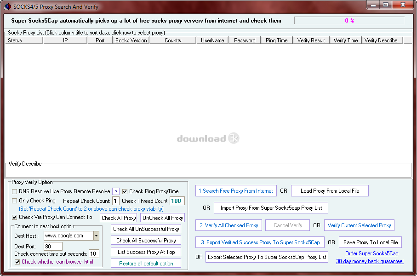Image resolution: width=417 pixels, height=276 pixels.
Task: Sort list by Verify Result column
Action: tap(311, 40)
